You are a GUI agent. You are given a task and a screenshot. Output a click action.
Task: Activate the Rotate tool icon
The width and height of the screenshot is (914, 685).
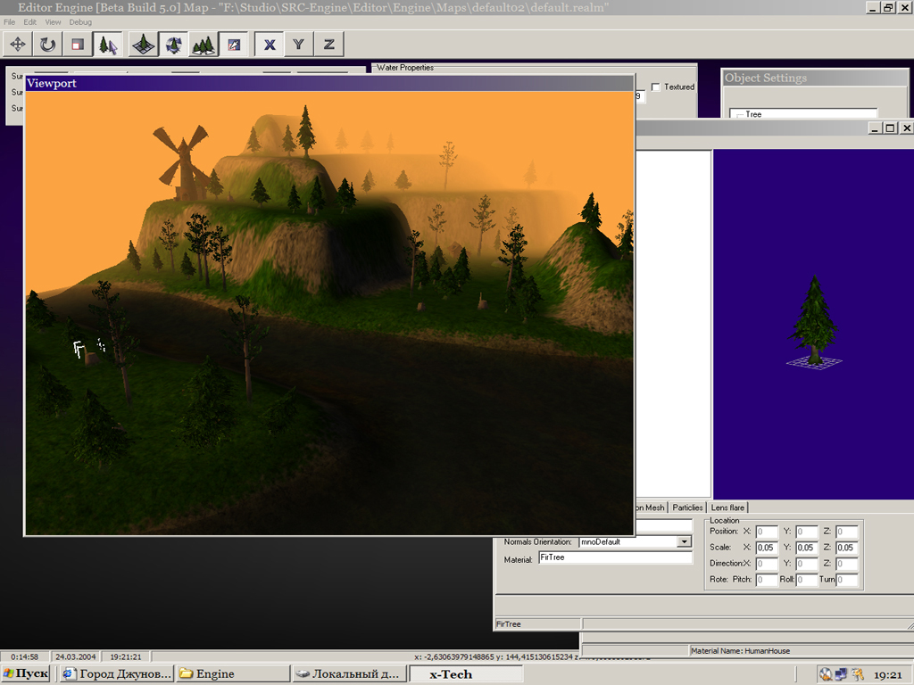pyautogui.click(x=47, y=44)
